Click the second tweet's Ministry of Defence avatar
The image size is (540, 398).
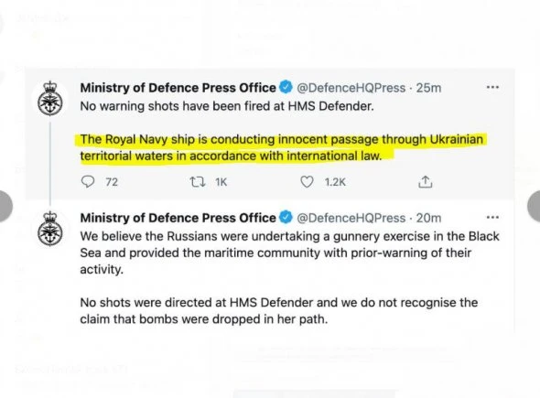pyautogui.click(x=50, y=228)
